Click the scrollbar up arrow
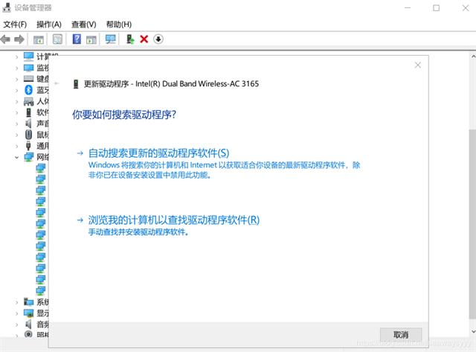Image resolution: width=476 pixels, height=352 pixels. (x=473, y=57)
